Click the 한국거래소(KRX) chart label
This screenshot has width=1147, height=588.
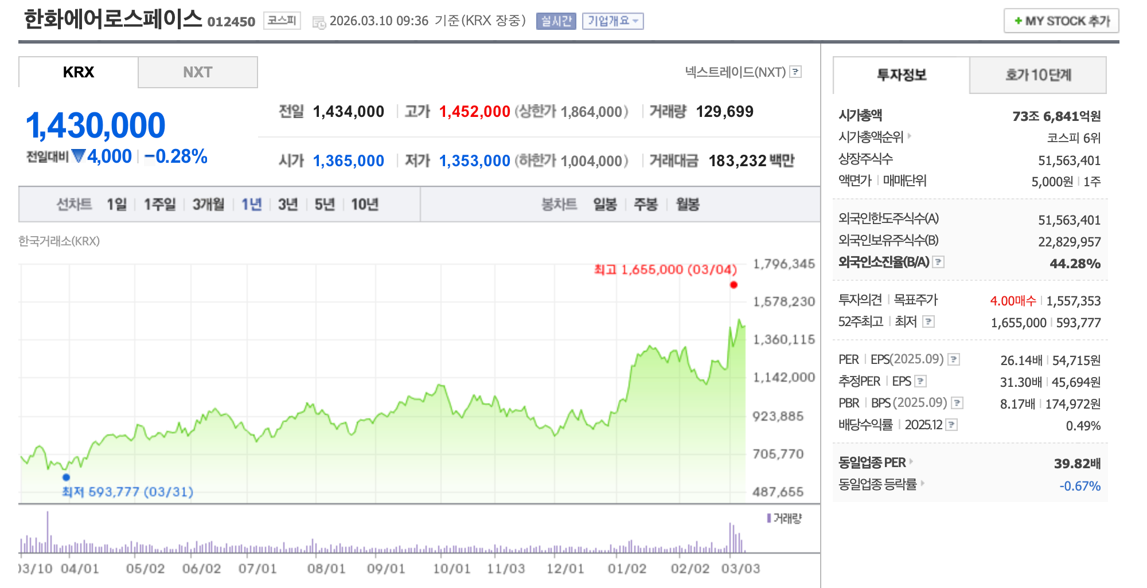click(59, 241)
